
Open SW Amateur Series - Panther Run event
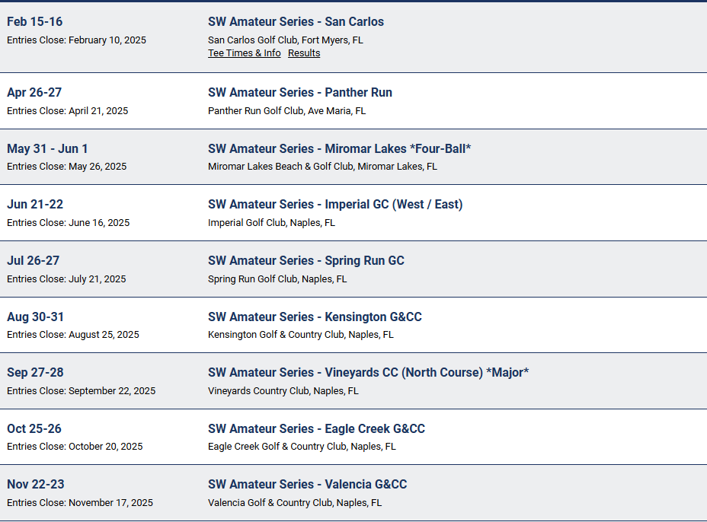(299, 92)
